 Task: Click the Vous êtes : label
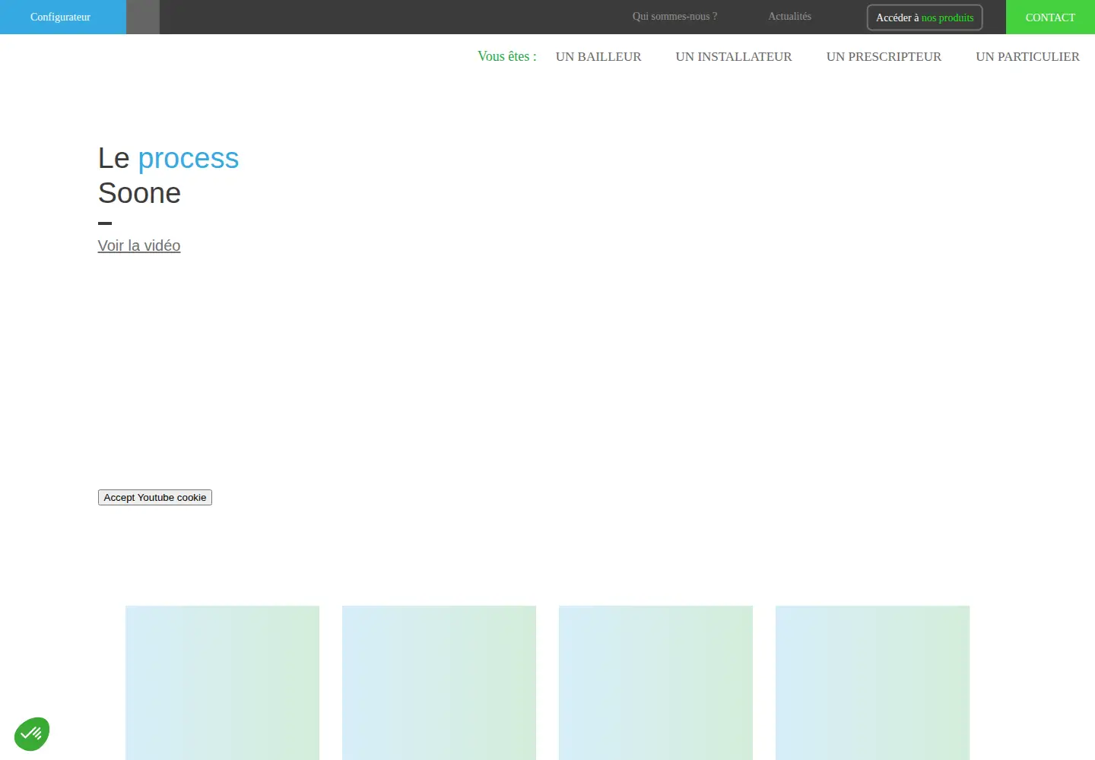(x=507, y=56)
